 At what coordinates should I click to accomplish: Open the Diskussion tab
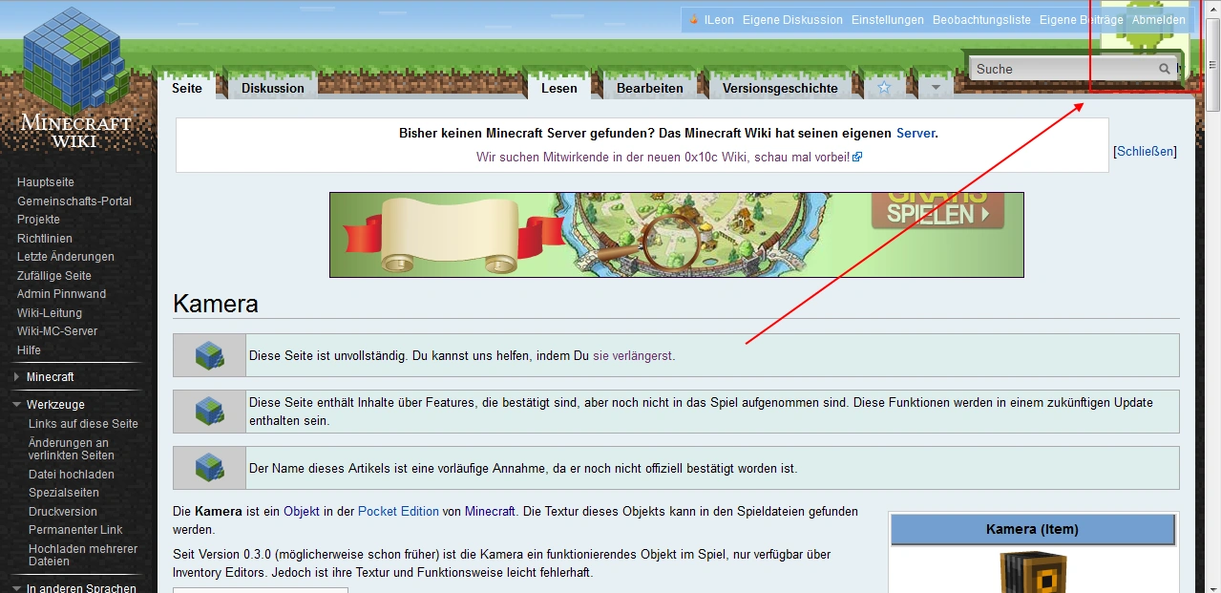(x=273, y=88)
